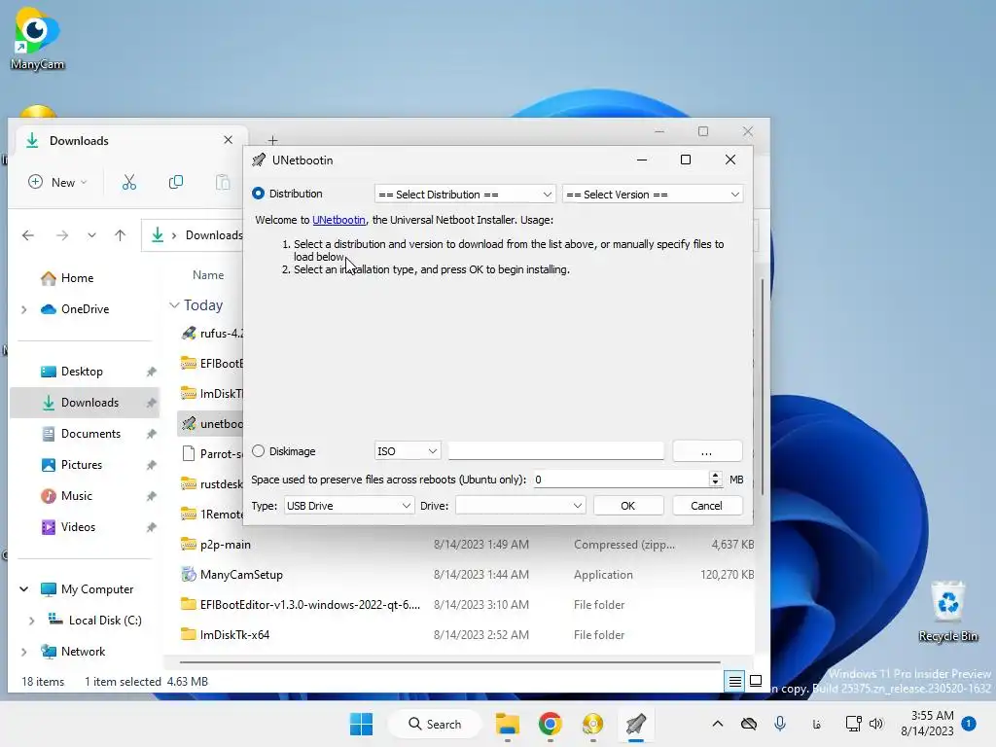Go back in File Explorer
Image resolution: width=996 pixels, height=747 pixels.
coord(28,235)
